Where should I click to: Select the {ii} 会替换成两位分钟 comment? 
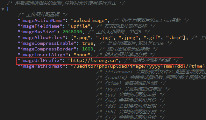(x=131, y=117)
